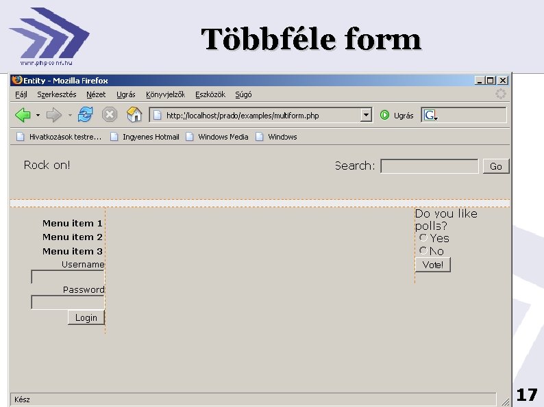Open the Google search engine selector
The height and width of the screenshot is (407, 544).
[x=431, y=115]
